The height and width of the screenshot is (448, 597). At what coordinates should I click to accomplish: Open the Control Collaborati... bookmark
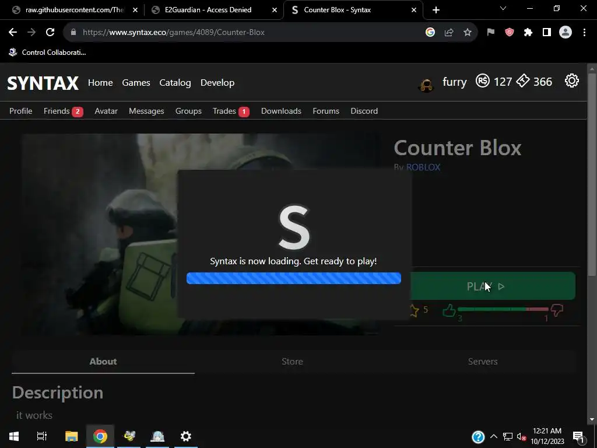click(x=48, y=52)
